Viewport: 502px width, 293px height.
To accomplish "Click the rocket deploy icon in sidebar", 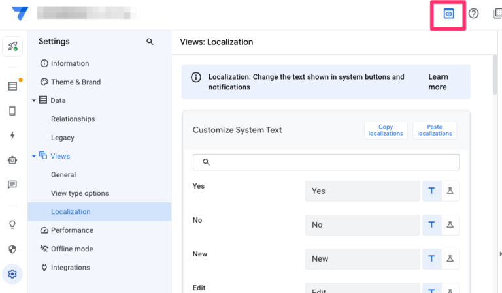I will [x=12, y=46].
